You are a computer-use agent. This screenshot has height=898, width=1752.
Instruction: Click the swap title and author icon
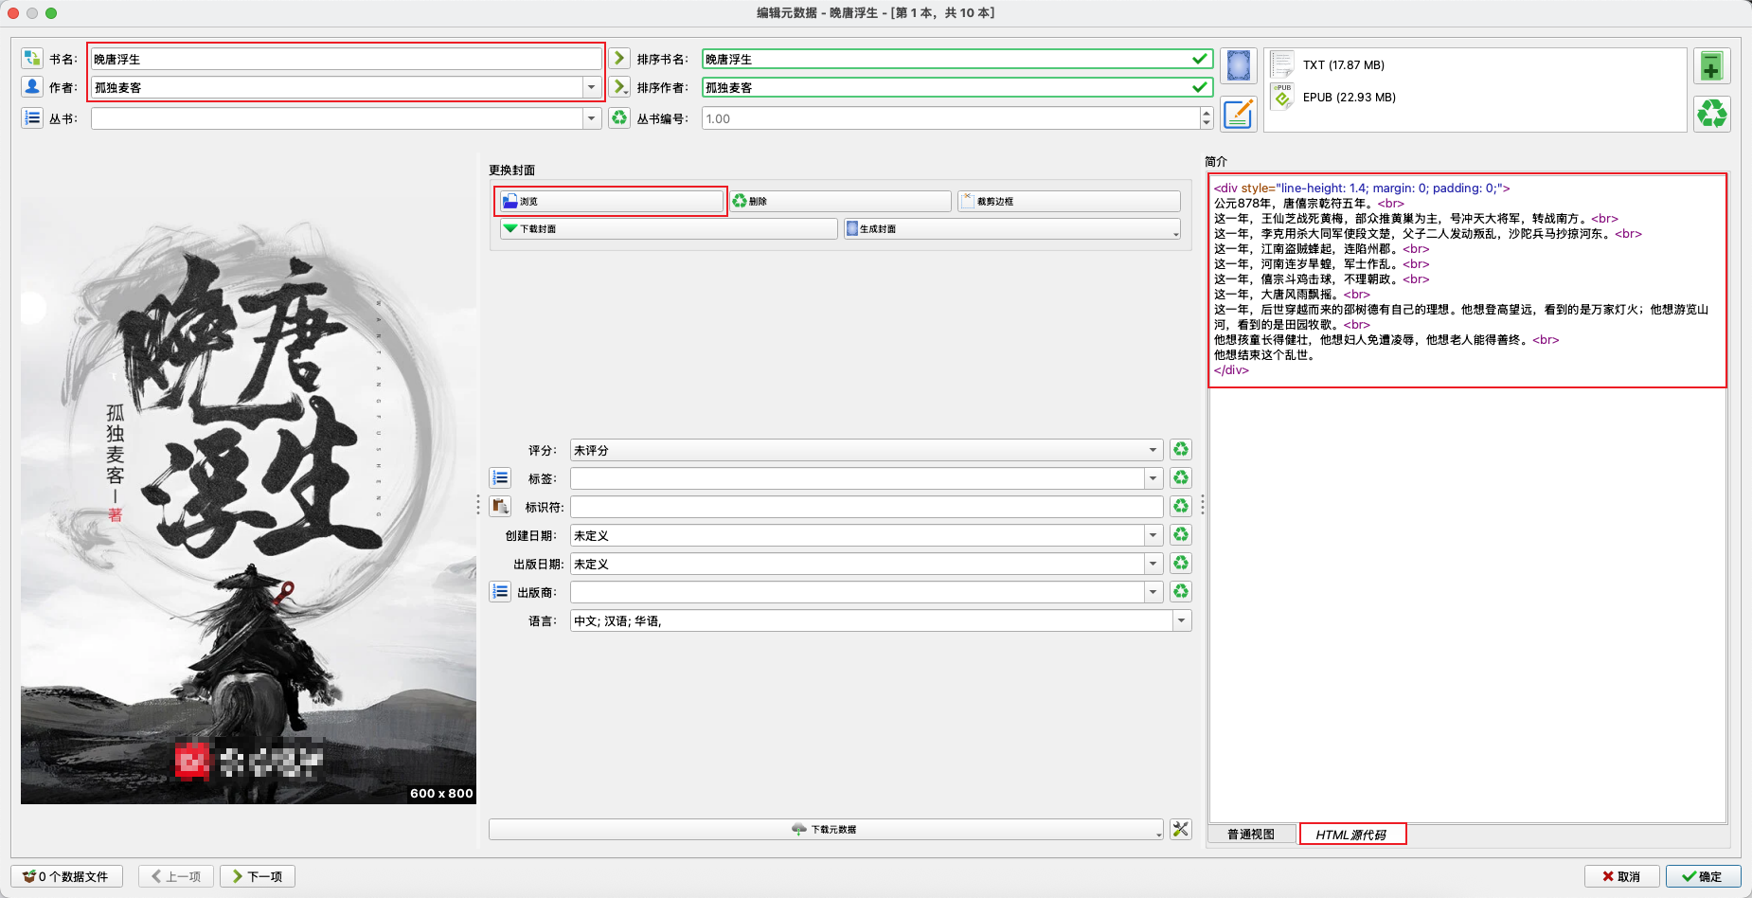[31, 57]
